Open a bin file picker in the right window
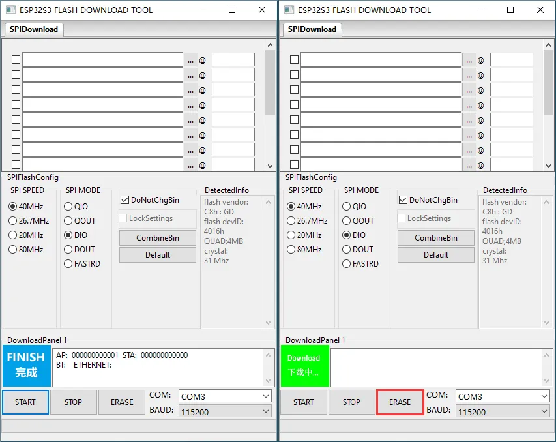The height and width of the screenshot is (442, 556). pyautogui.click(x=469, y=59)
